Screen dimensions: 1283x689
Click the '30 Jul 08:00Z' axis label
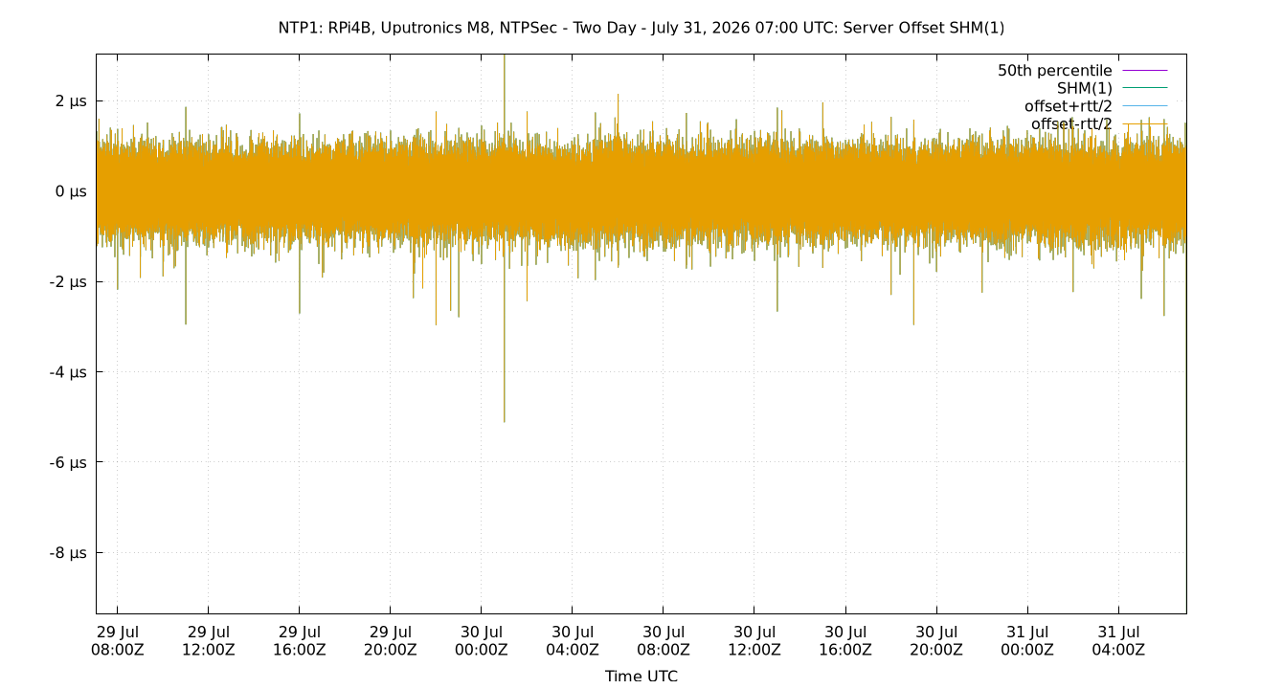coord(663,640)
